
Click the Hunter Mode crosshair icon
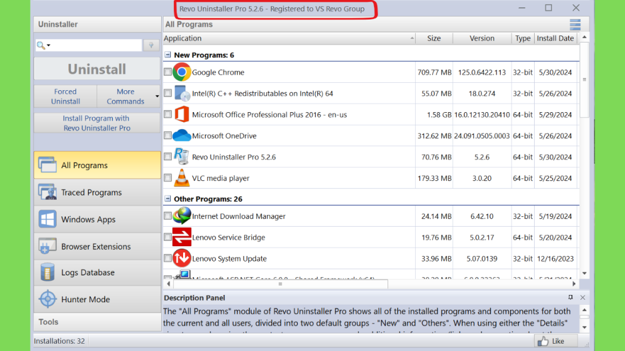click(x=48, y=299)
